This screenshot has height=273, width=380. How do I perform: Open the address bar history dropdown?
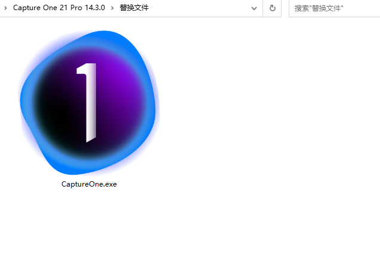pos(254,8)
